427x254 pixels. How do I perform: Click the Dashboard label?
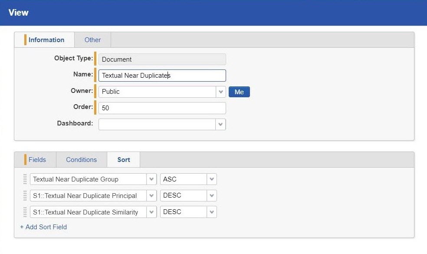(x=75, y=123)
